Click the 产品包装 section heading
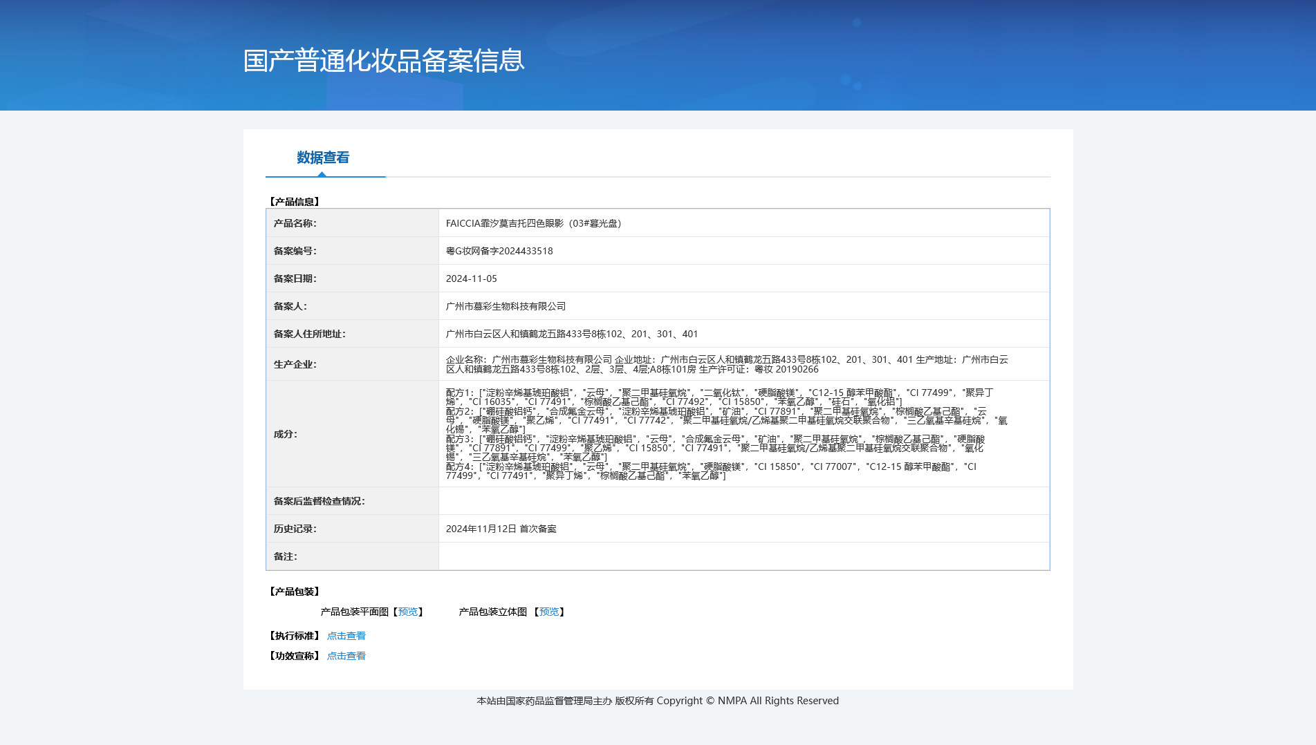1316x745 pixels. (294, 592)
